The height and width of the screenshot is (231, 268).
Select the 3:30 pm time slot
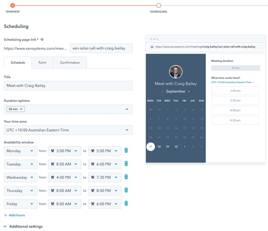pyautogui.click(x=235, y=100)
